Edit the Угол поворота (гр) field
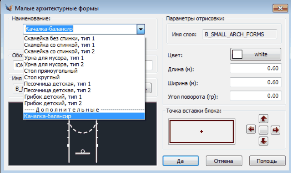 [255, 96]
